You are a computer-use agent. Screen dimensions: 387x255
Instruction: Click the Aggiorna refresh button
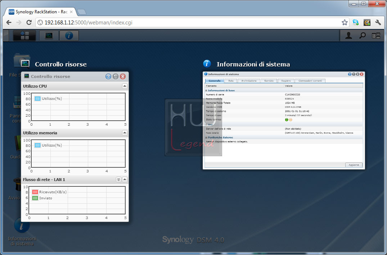pos(354,165)
